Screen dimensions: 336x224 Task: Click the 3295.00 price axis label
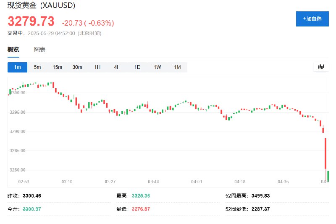click(x=18, y=112)
